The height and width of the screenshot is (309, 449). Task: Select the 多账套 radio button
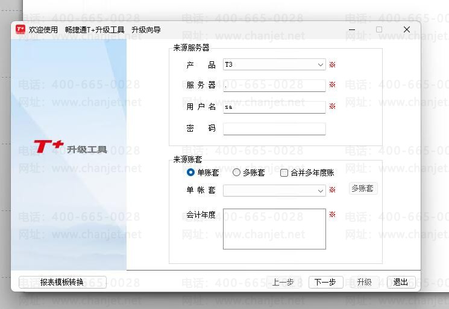point(236,173)
